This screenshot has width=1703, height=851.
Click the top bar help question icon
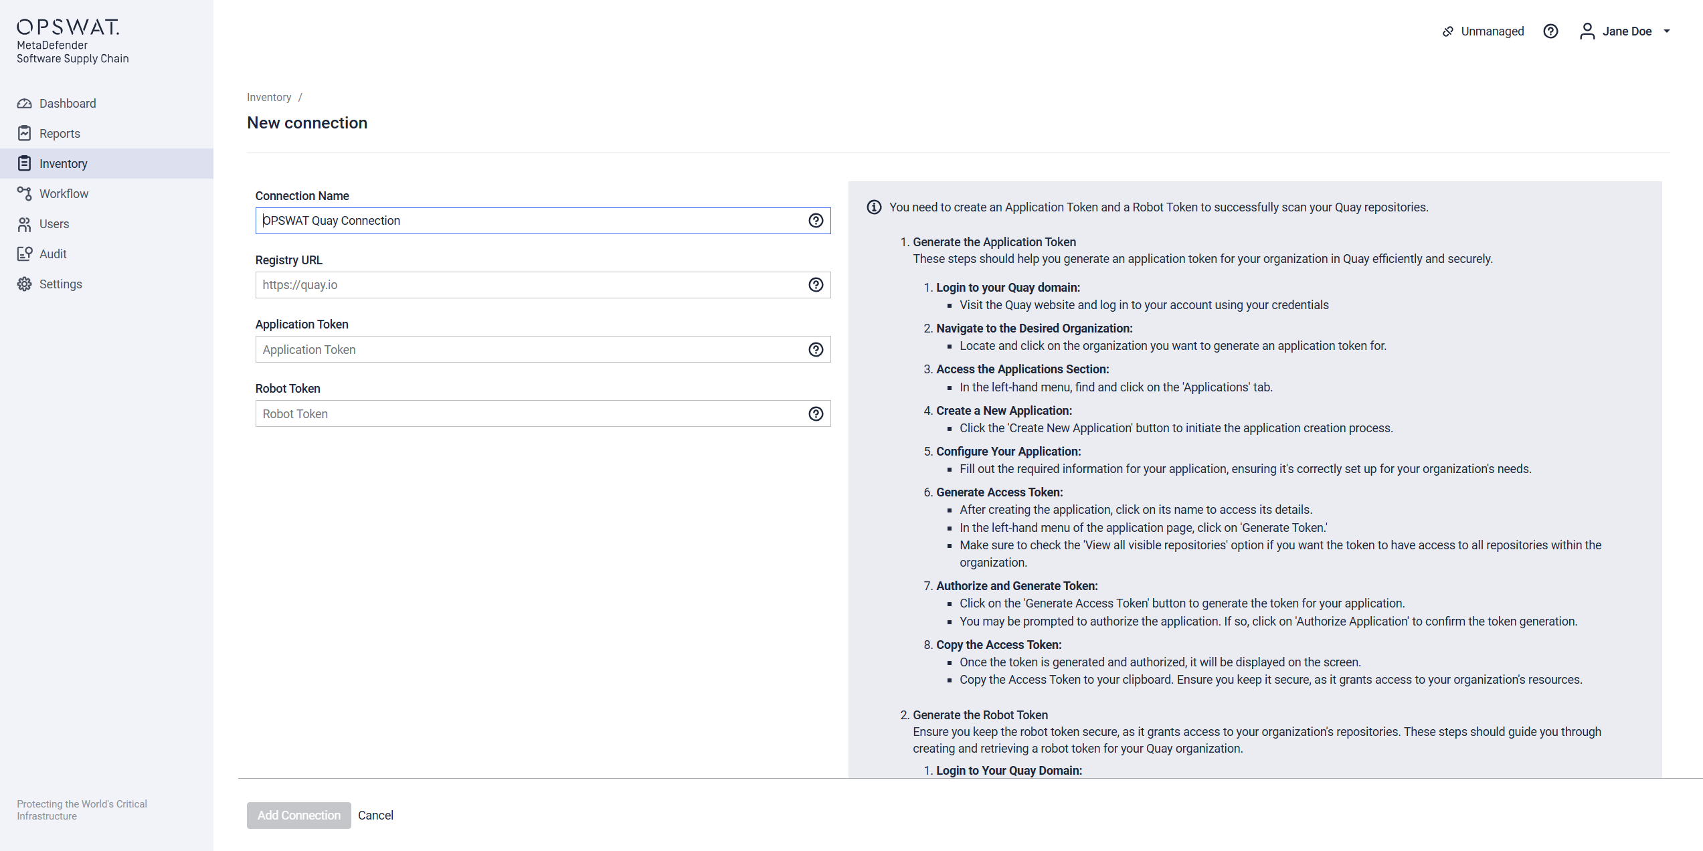pos(1550,31)
